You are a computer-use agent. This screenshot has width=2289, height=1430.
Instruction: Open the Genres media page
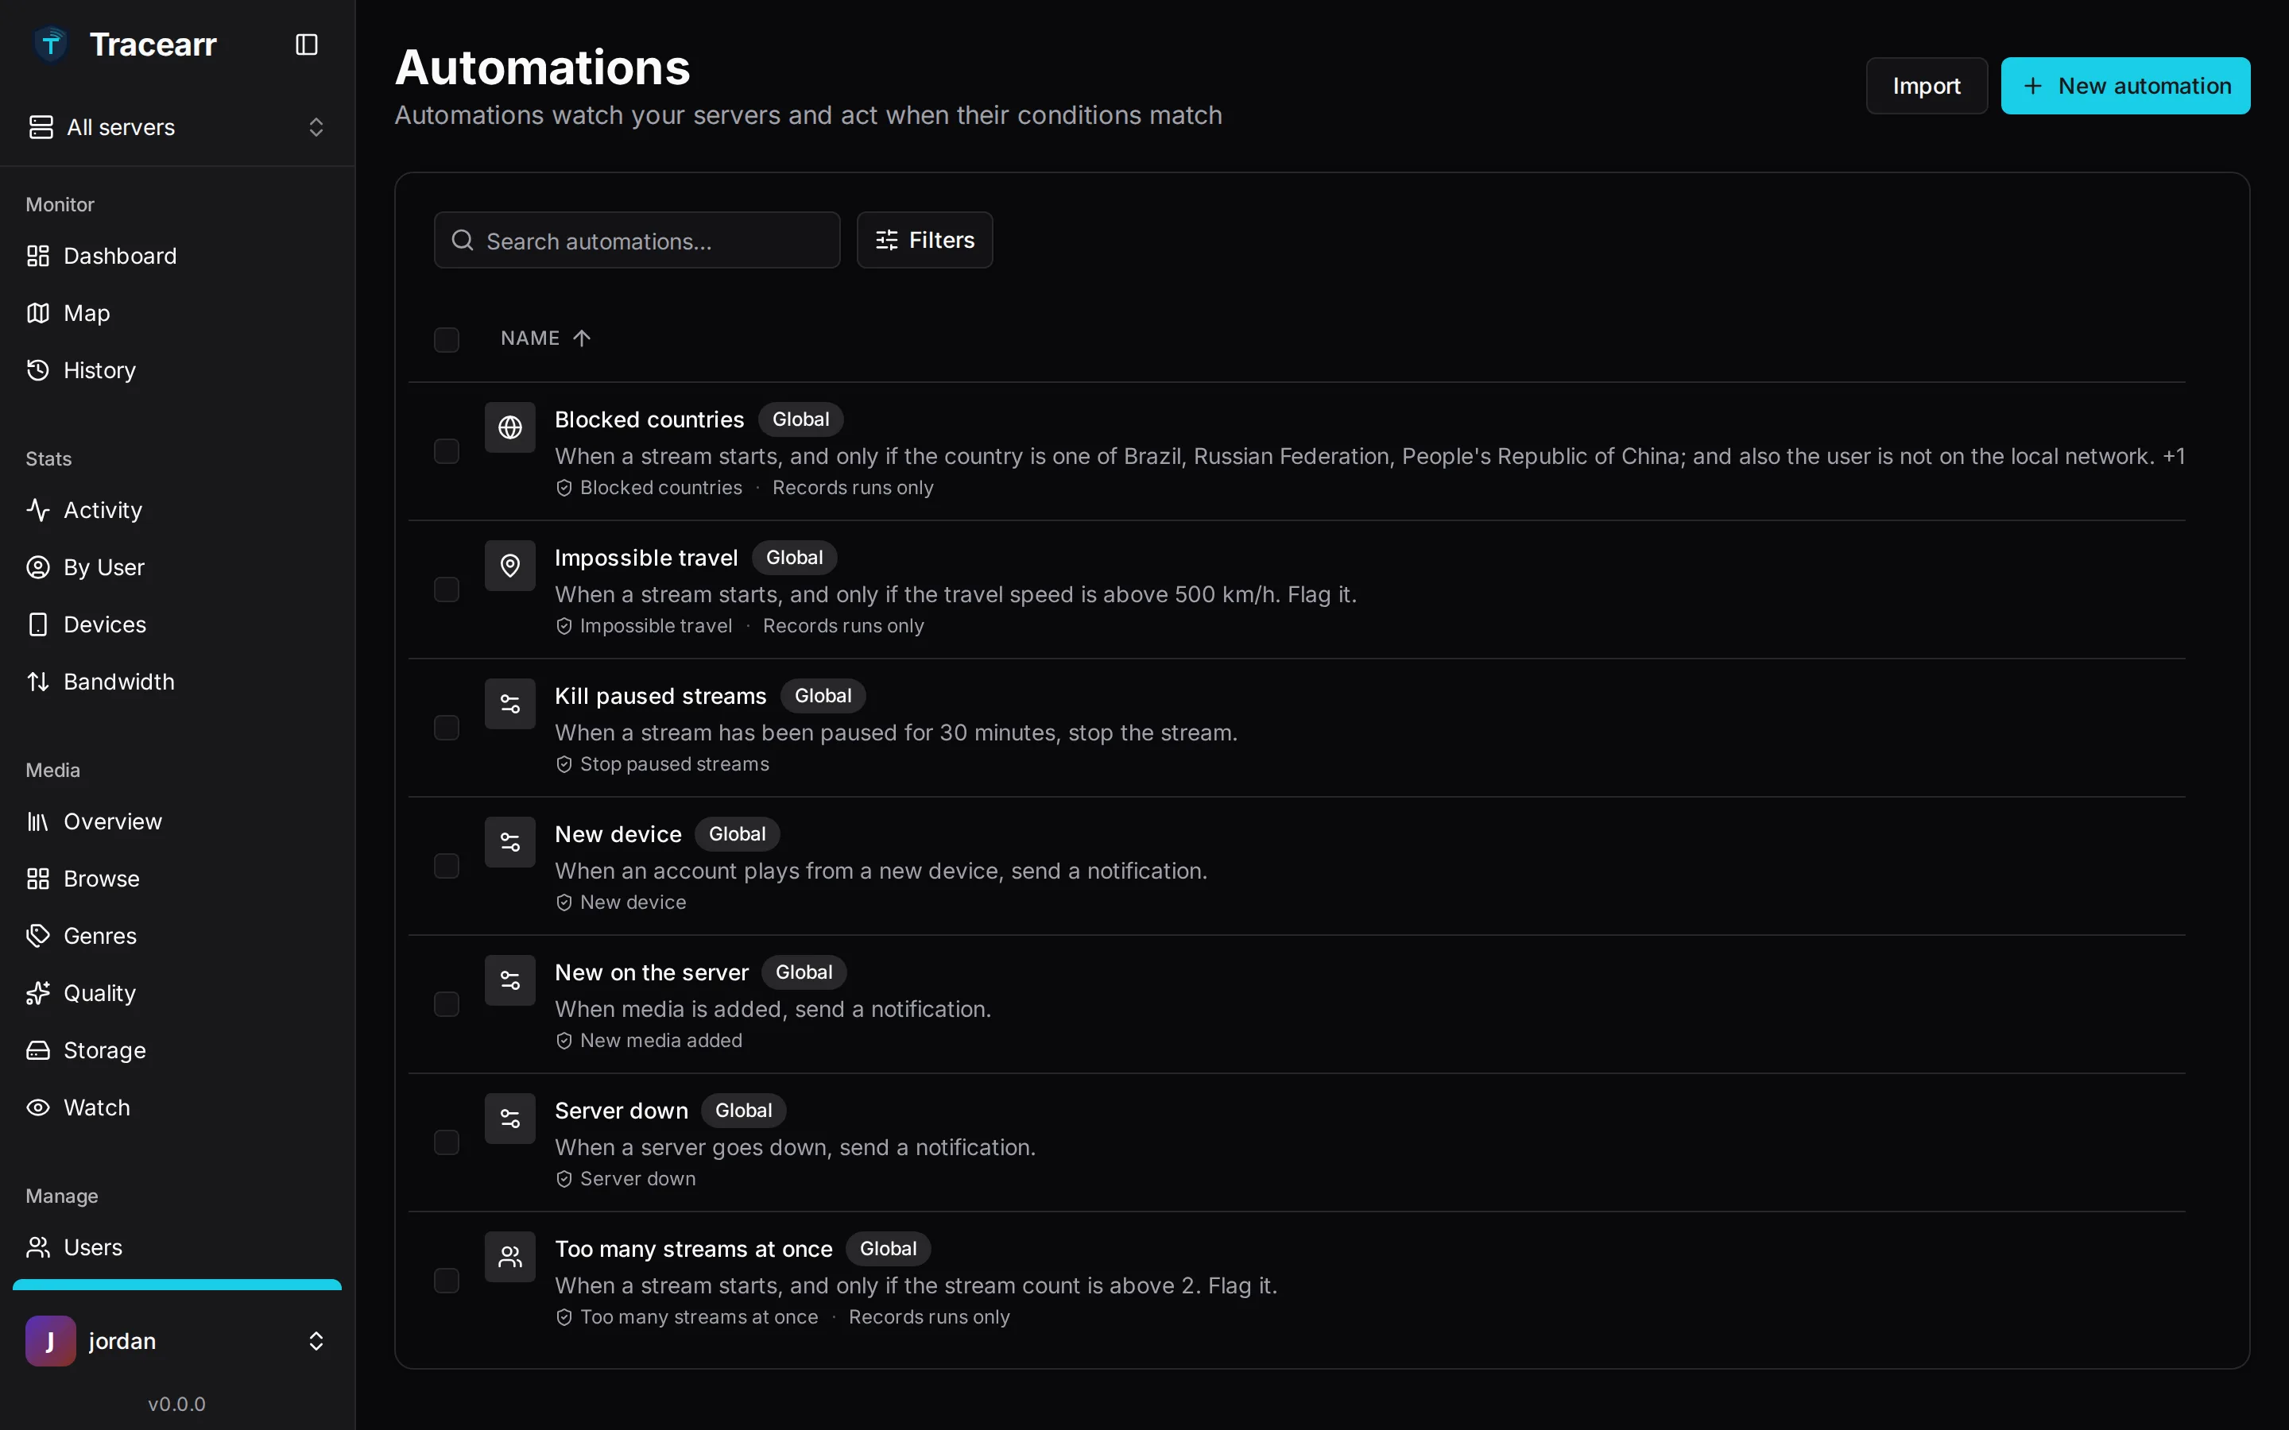tap(177, 937)
